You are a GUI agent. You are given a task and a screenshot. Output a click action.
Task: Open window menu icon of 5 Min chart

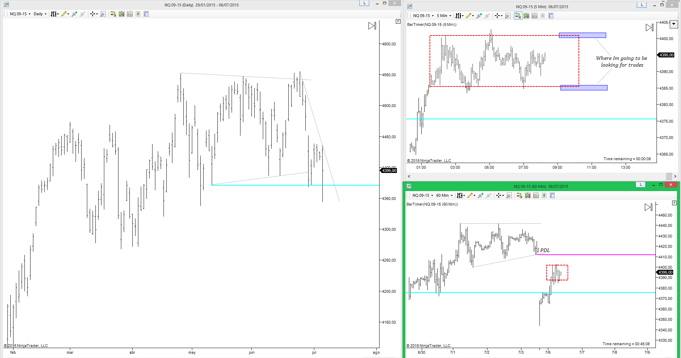click(x=410, y=6)
